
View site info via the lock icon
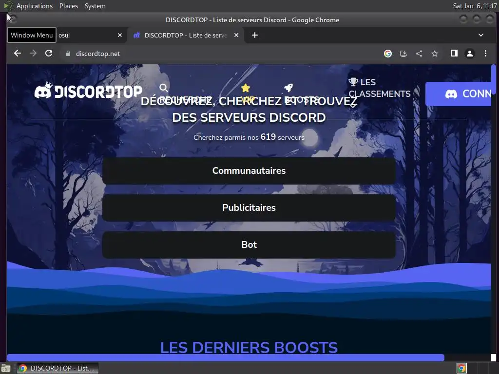point(68,54)
